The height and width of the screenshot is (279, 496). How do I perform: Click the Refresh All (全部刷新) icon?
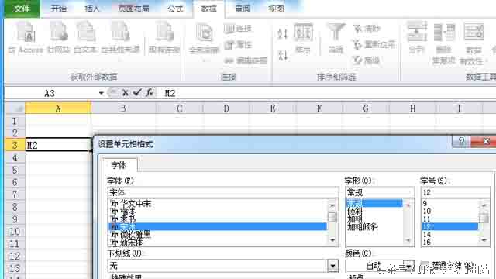(204, 33)
